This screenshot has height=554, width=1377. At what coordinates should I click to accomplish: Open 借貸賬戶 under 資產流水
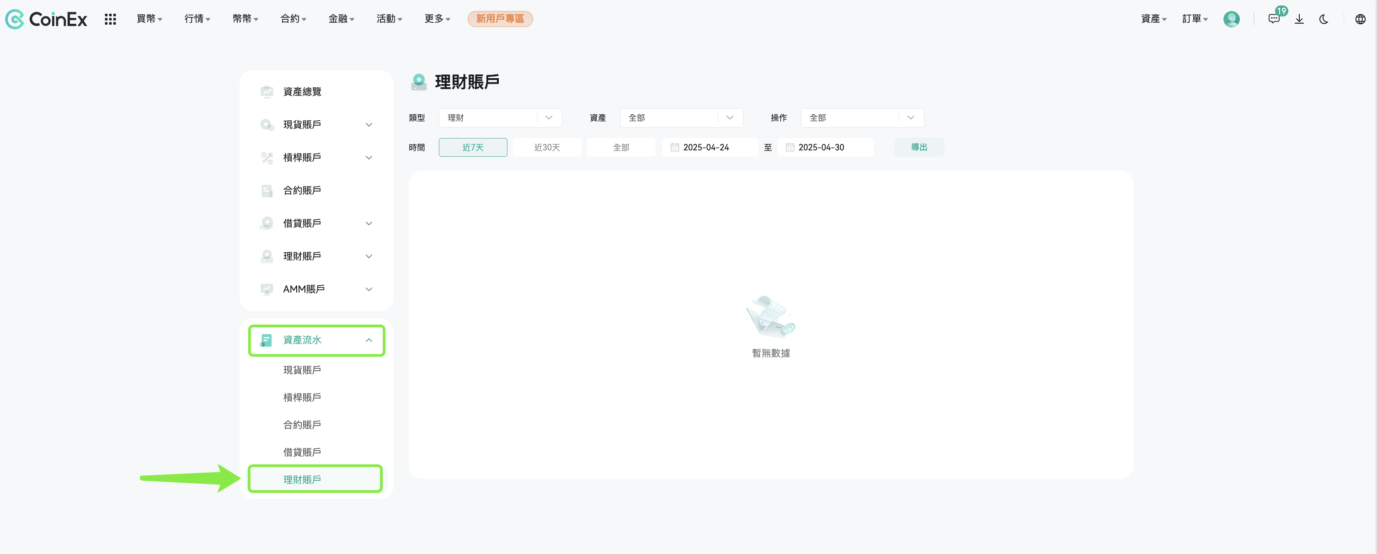302,453
